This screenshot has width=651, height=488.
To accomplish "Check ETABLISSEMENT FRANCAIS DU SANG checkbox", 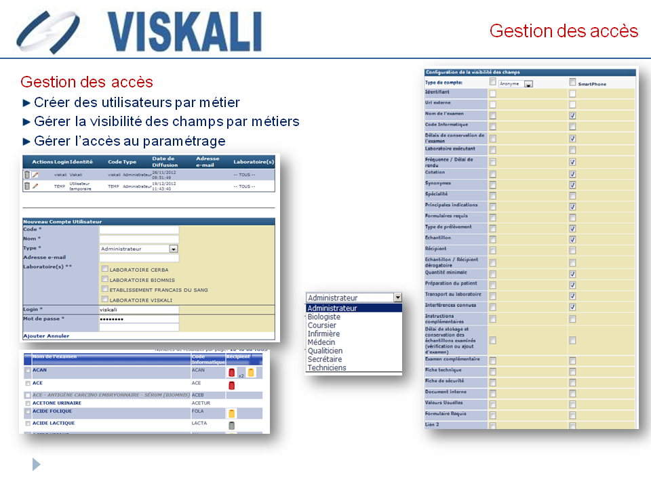I will 105,289.
